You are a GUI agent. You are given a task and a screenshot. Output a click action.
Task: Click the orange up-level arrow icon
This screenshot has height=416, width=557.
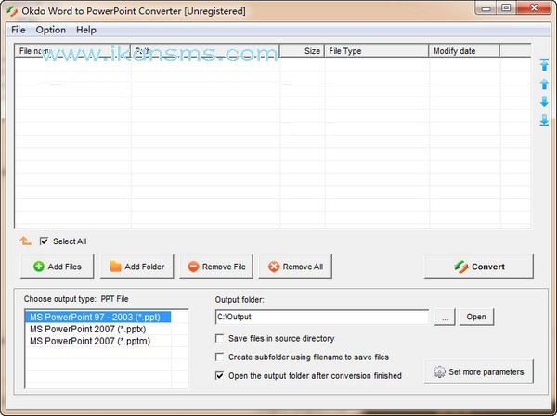[26, 241]
